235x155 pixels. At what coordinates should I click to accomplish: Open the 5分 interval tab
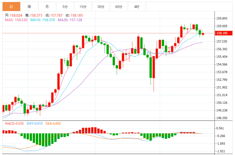pyautogui.click(x=65, y=7)
